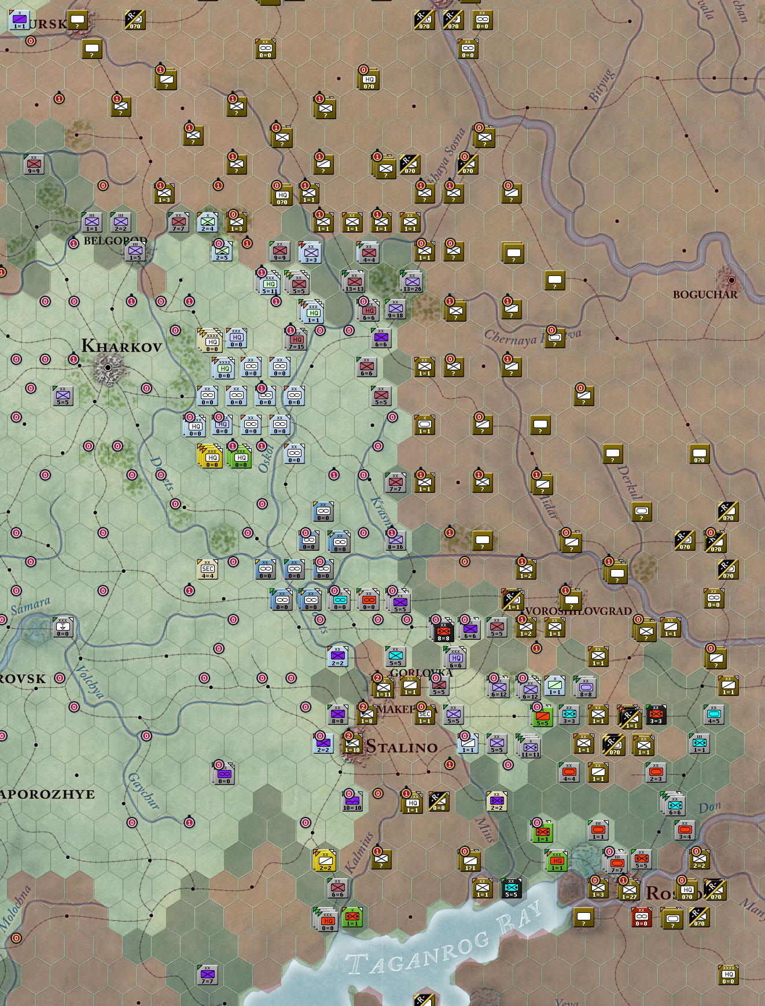Viewport: 765px width, 1006px height.
Task: Select the 13=26 lavender unit stack
Action: tap(411, 282)
